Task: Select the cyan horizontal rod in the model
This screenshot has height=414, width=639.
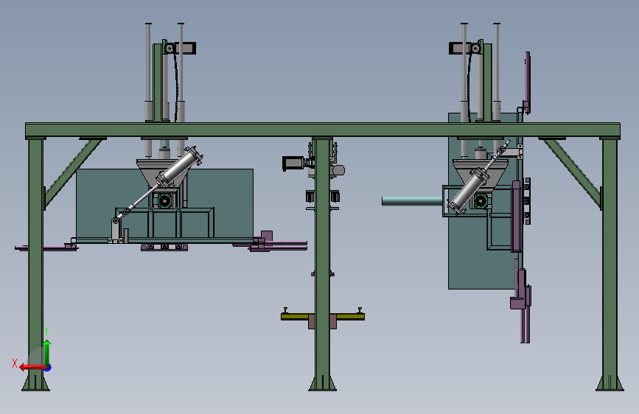Action: pyautogui.click(x=412, y=200)
